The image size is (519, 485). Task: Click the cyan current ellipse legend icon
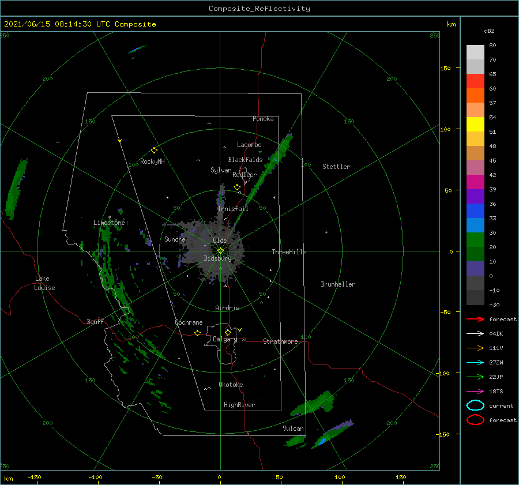pos(475,405)
